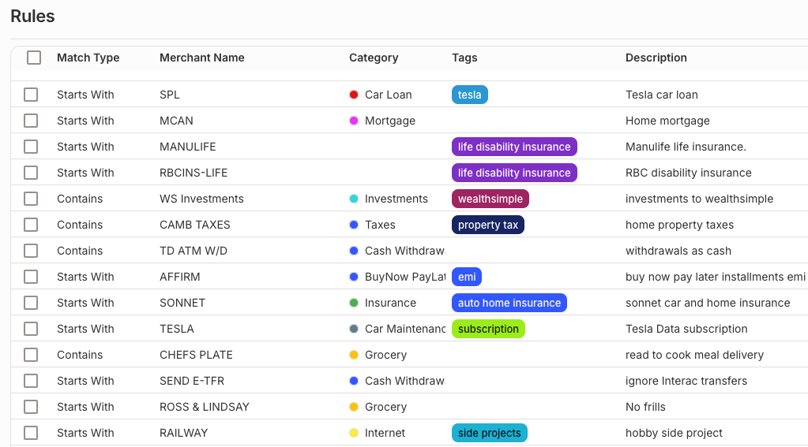Click the Investments category text
This screenshot has height=447, width=808.
pos(396,199)
